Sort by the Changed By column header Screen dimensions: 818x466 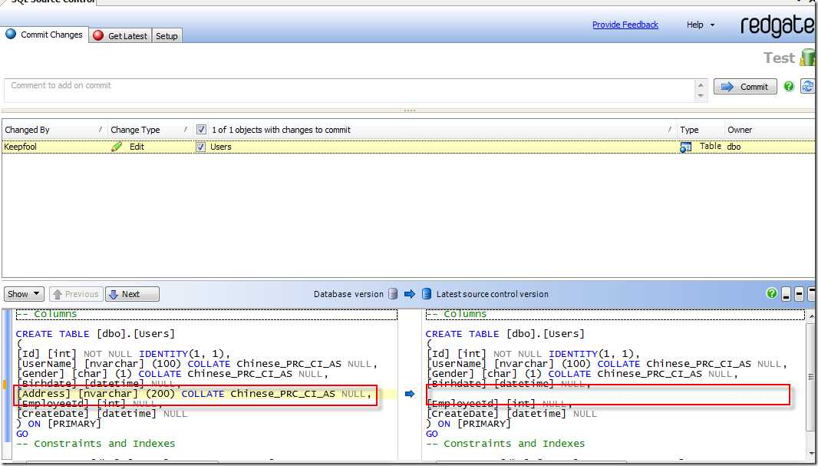(28, 130)
